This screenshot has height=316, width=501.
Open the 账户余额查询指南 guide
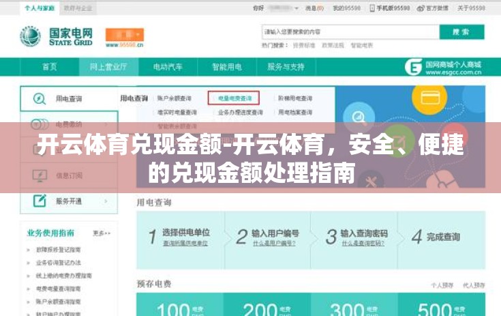coord(58,301)
